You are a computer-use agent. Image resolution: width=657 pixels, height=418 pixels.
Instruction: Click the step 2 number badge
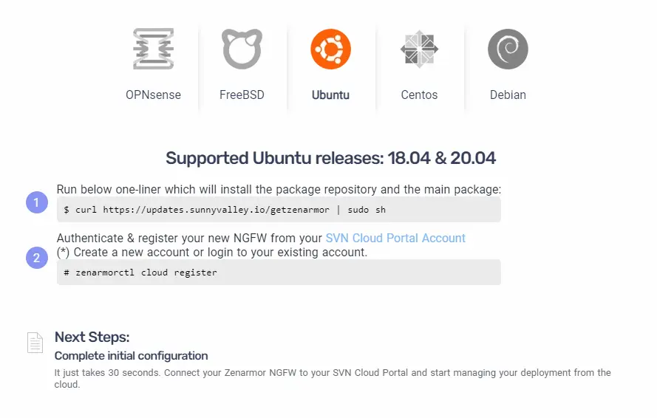[x=37, y=258]
